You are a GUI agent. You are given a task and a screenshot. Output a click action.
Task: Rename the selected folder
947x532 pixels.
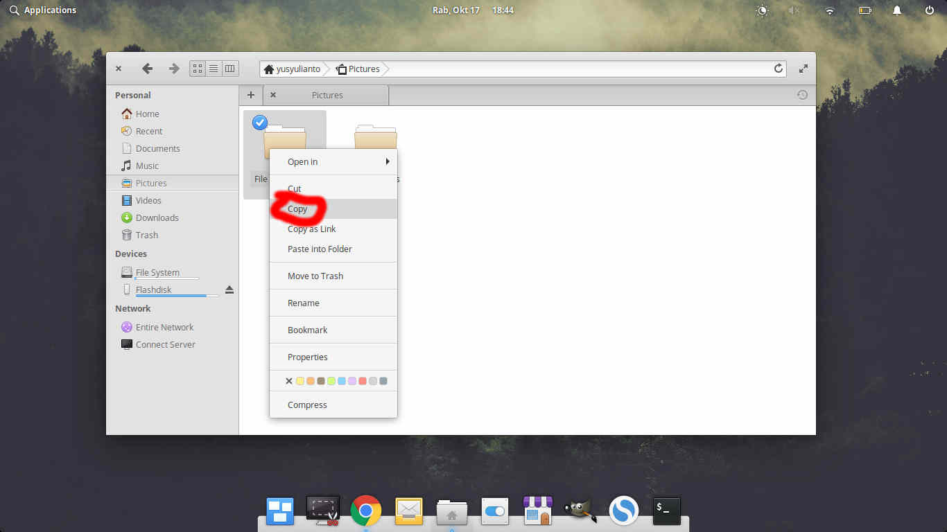click(x=304, y=303)
